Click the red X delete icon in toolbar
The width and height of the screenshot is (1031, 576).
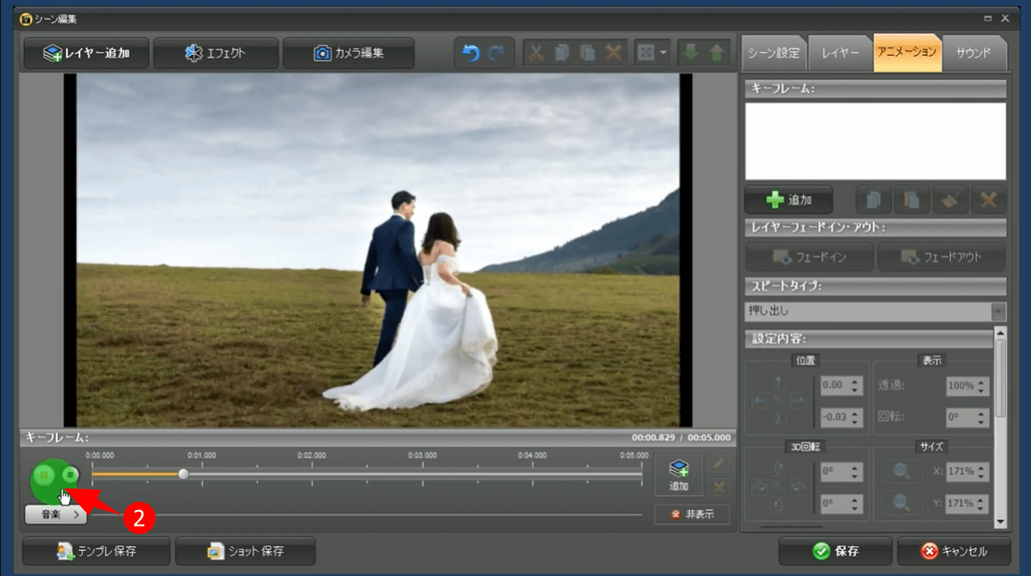click(x=613, y=53)
